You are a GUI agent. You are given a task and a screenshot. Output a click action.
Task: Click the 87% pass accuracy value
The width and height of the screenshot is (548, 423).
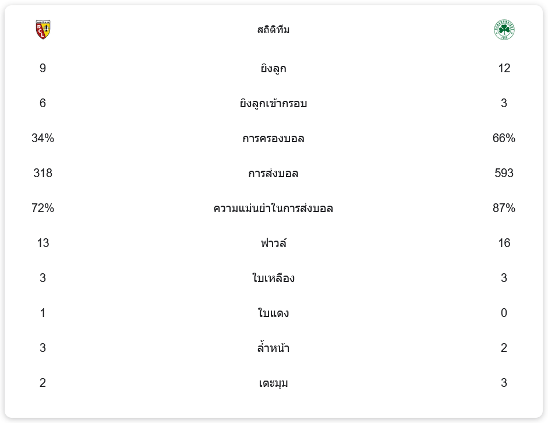pyautogui.click(x=504, y=208)
